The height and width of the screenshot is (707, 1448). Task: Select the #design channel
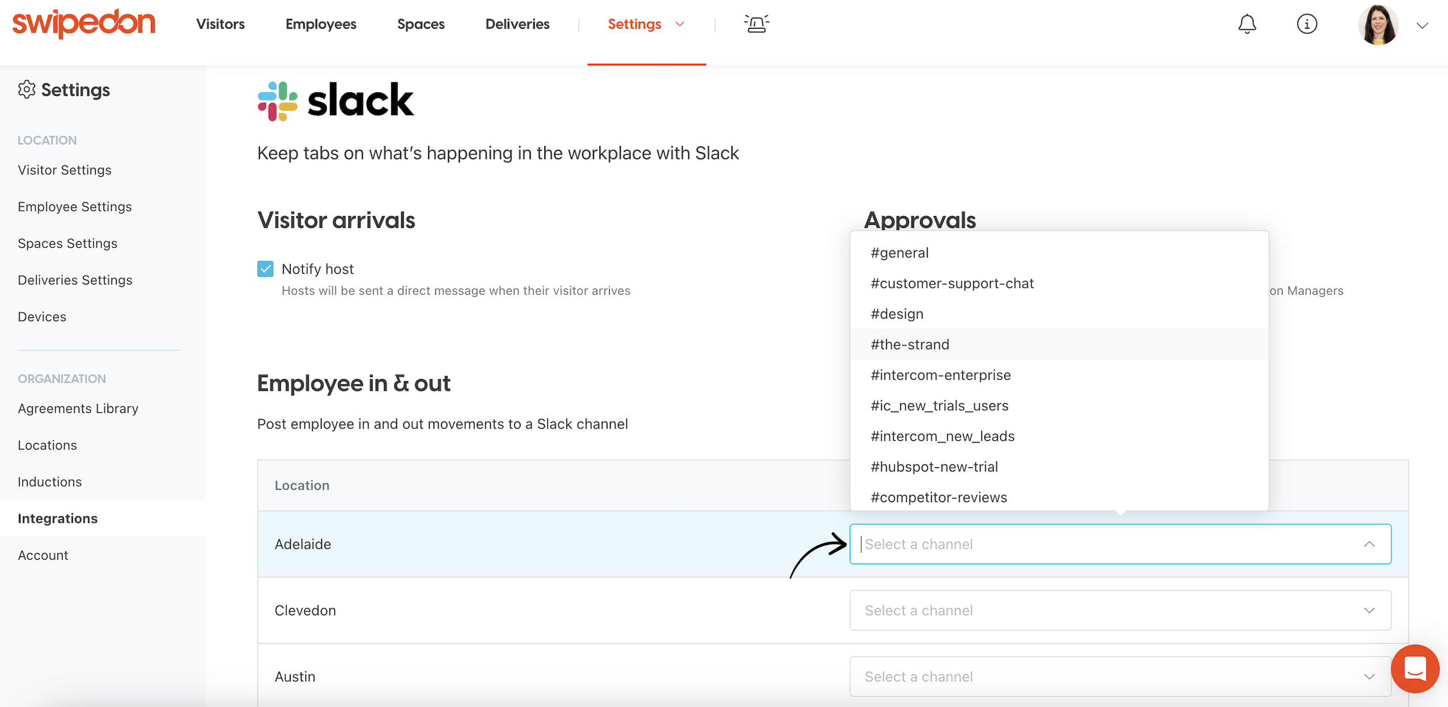(1059, 314)
